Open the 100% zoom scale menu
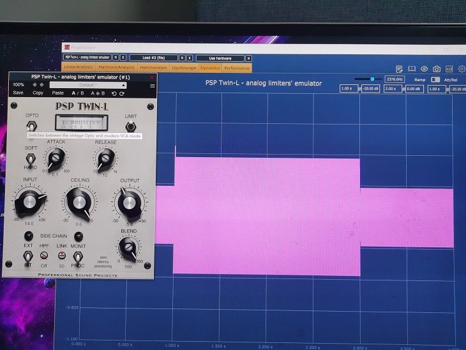Viewport: 466px width, 350px height. (x=19, y=85)
